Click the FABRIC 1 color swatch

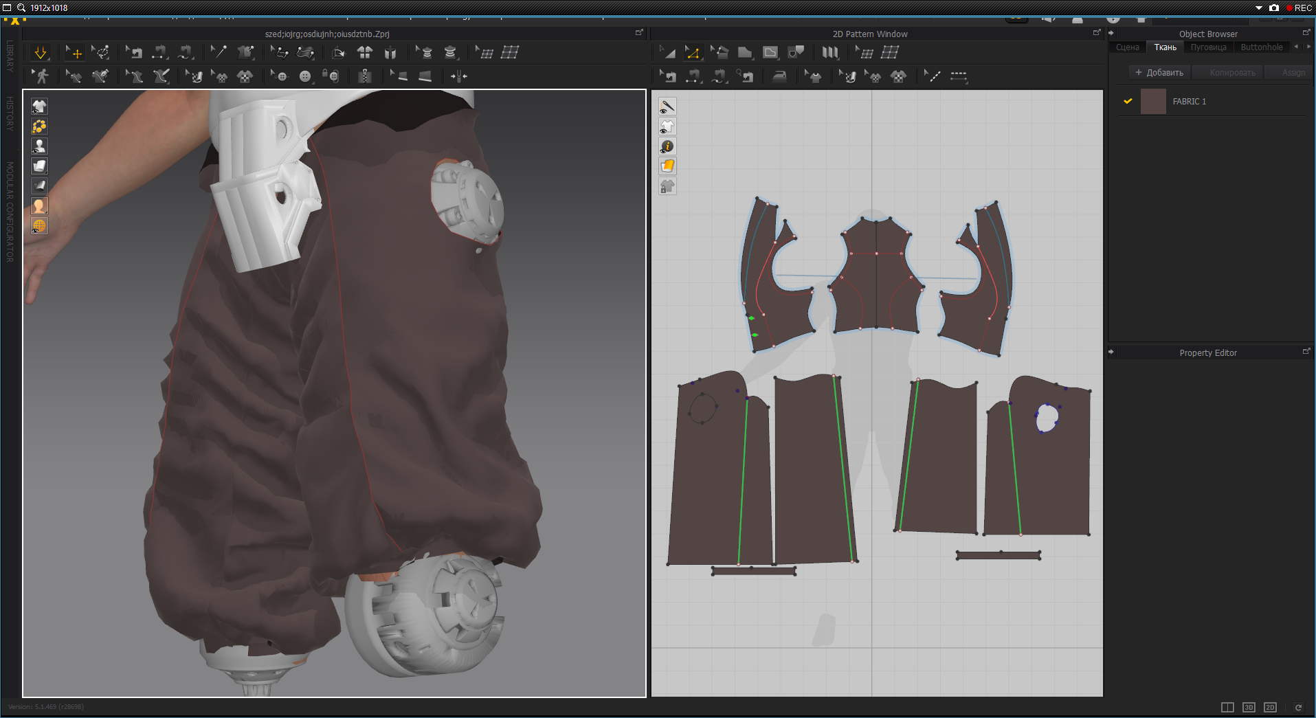(x=1153, y=101)
